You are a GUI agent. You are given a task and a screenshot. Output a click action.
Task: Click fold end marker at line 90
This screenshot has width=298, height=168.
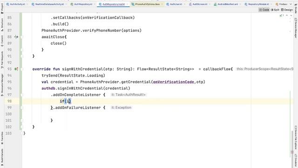coord(22,50)
